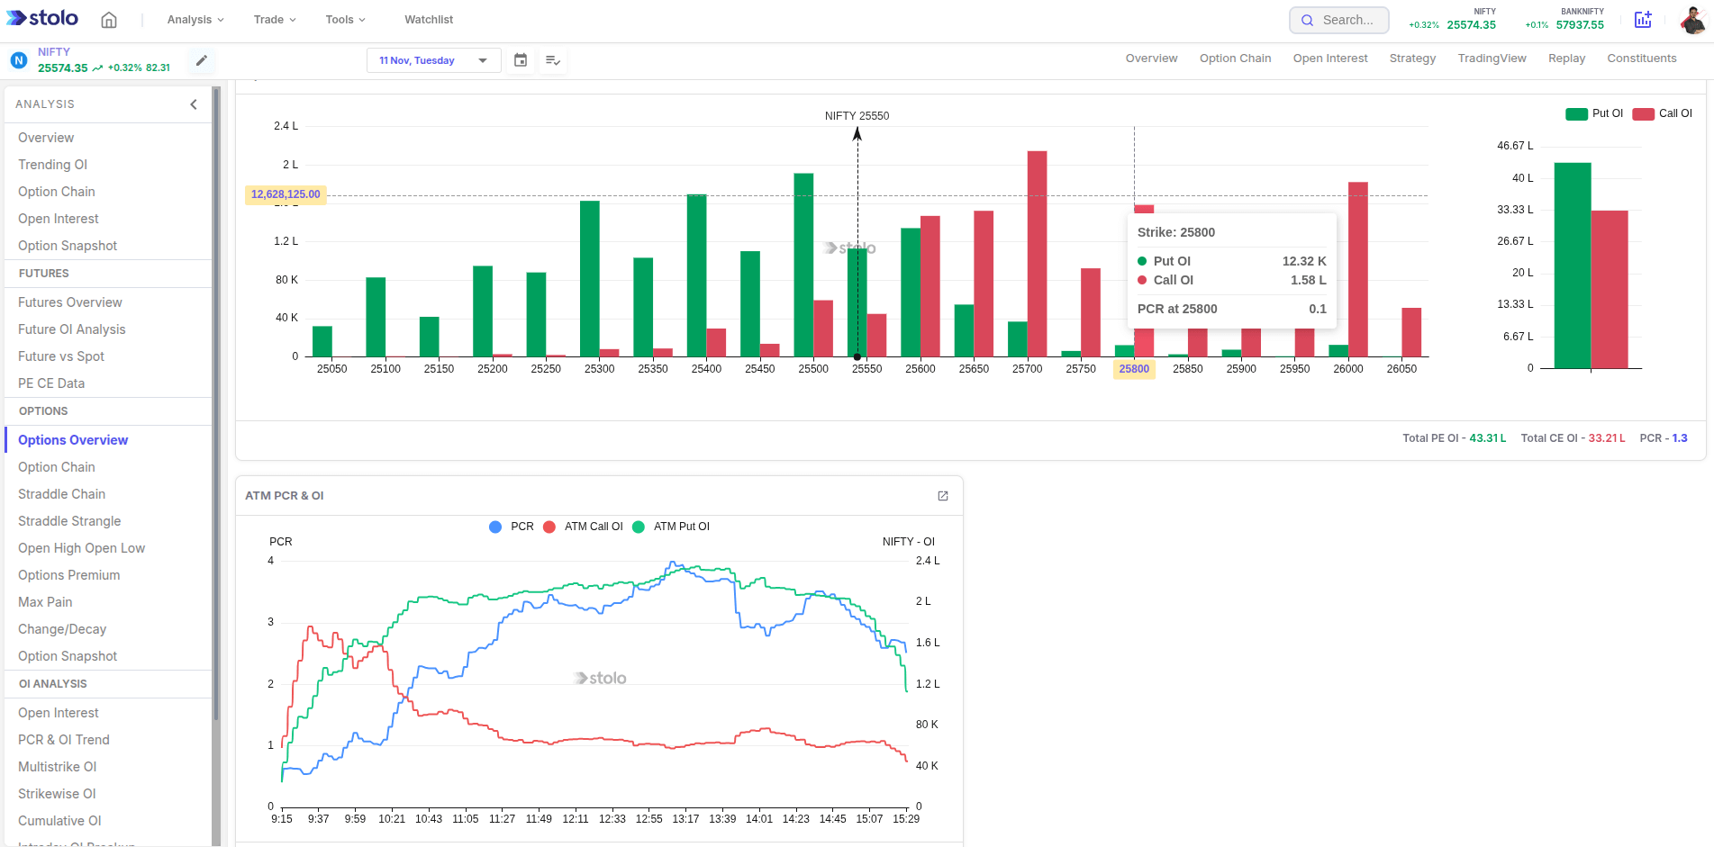Select Max Pain in the sidebar

[x=45, y=601]
